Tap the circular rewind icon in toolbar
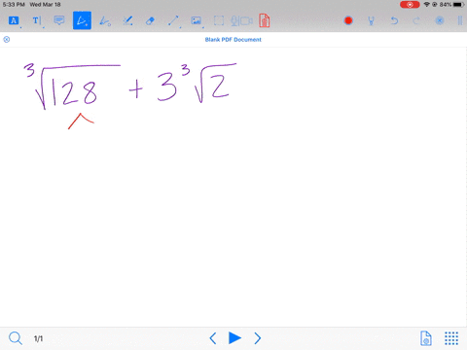Image resolution: width=467 pixels, height=350 pixels. tap(440, 20)
